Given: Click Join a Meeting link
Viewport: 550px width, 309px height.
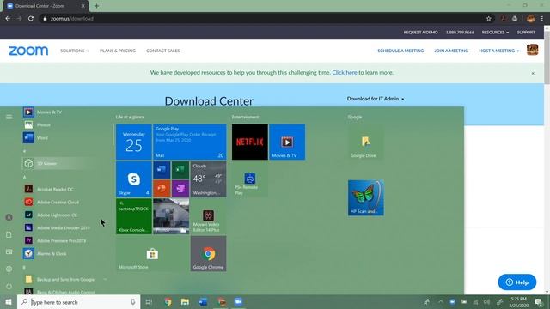Looking at the screenshot, I should click(451, 51).
